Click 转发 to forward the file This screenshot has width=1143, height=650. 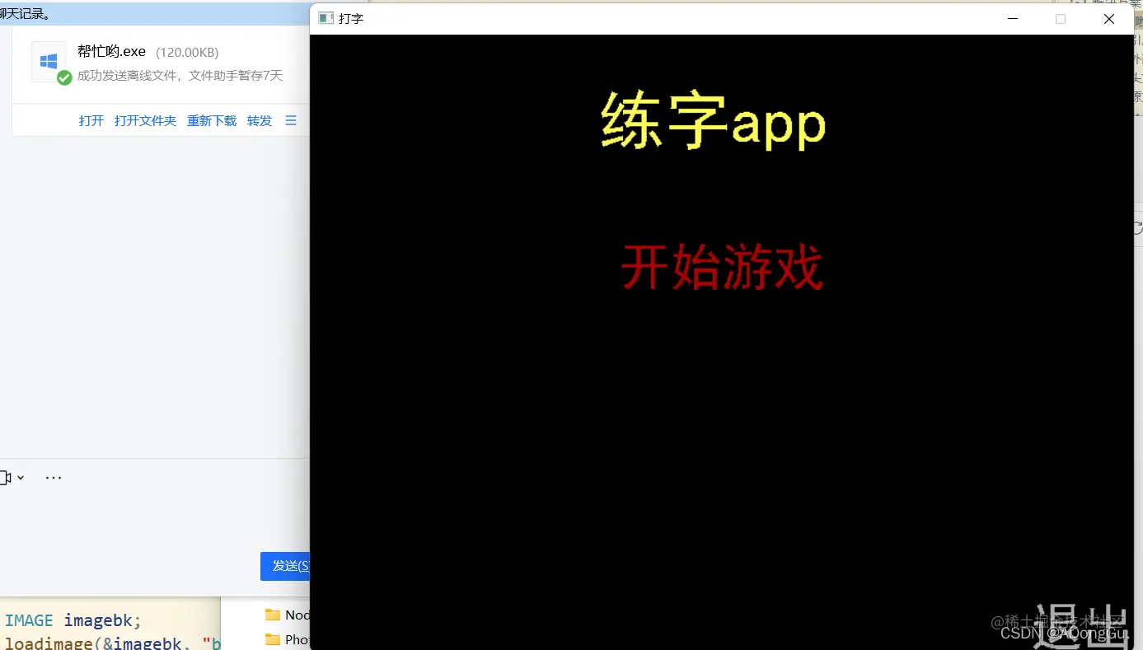pyautogui.click(x=259, y=120)
